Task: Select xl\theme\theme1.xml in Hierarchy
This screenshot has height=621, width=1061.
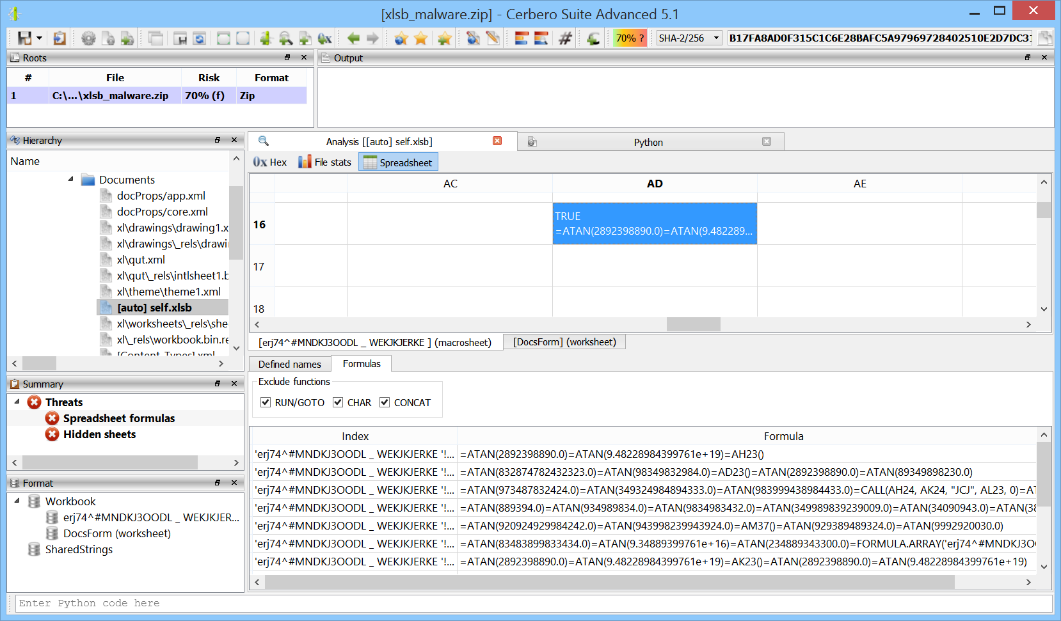Action: tap(169, 292)
